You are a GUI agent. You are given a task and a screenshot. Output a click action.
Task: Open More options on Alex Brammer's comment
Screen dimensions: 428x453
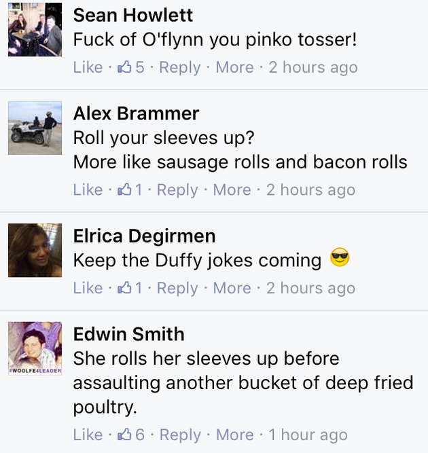(x=232, y=189)
